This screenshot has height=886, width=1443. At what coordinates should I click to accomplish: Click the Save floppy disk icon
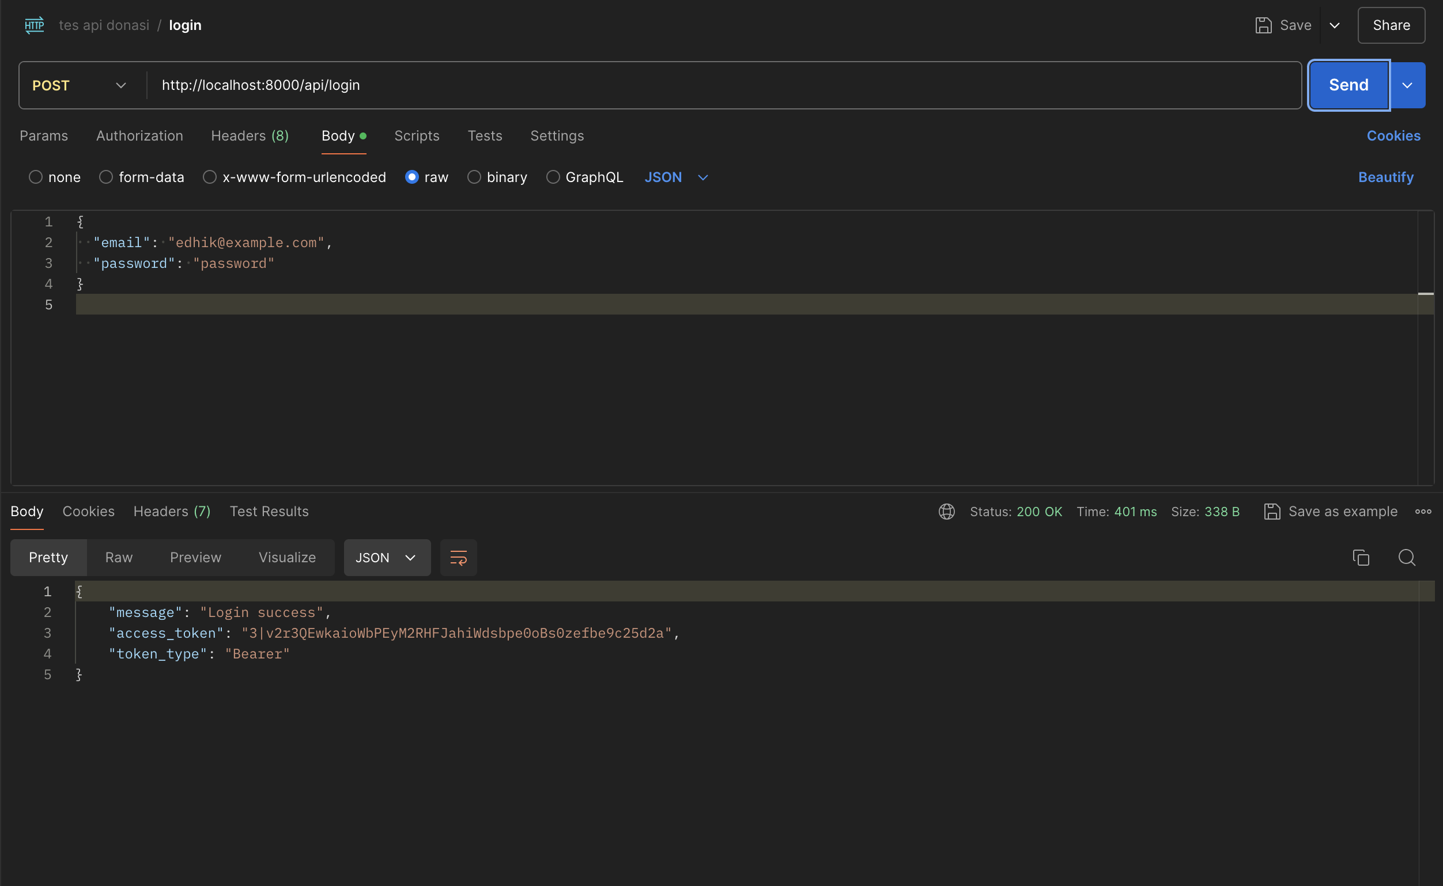coord(1263,25)
